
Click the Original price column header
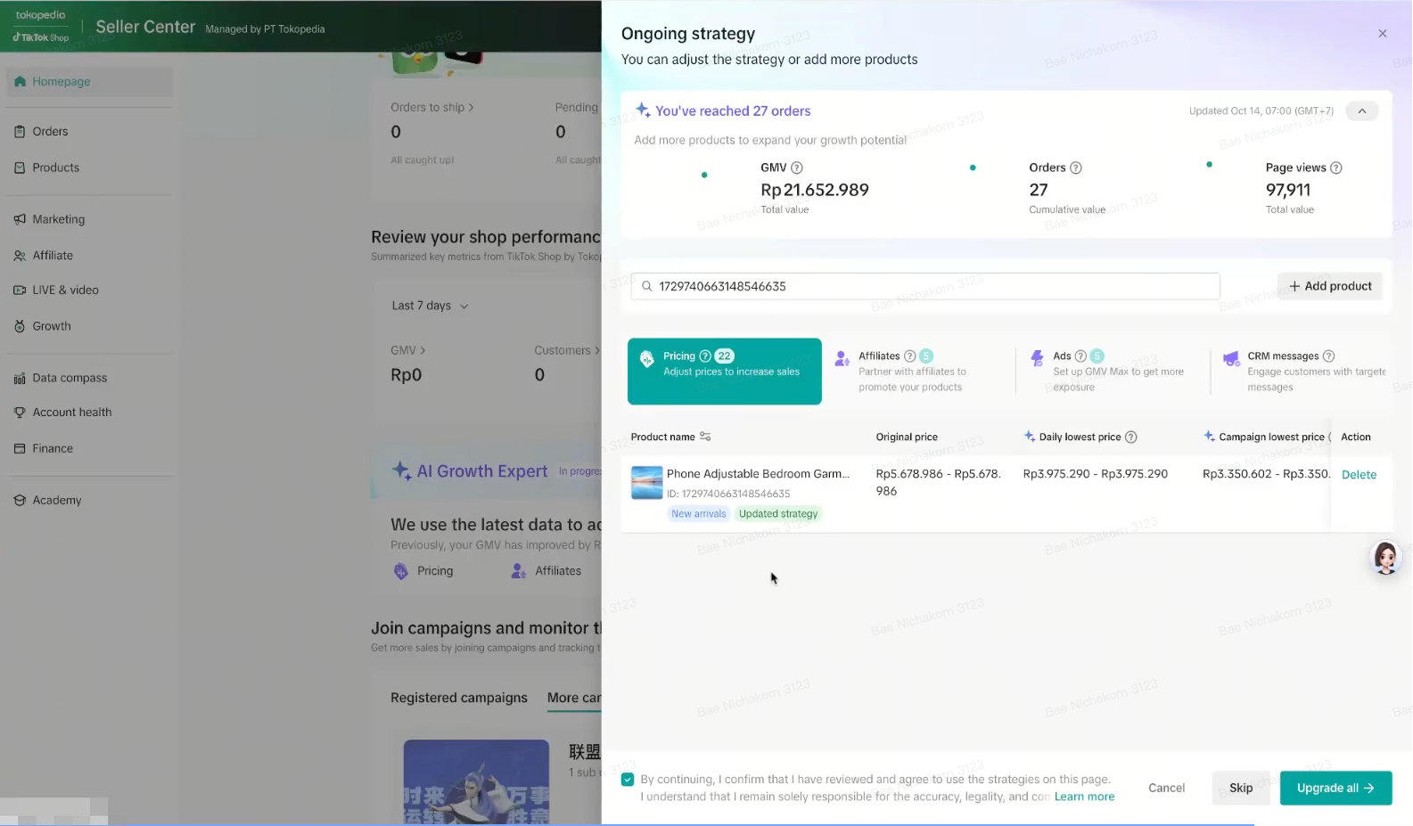click(x=907, y=437)
